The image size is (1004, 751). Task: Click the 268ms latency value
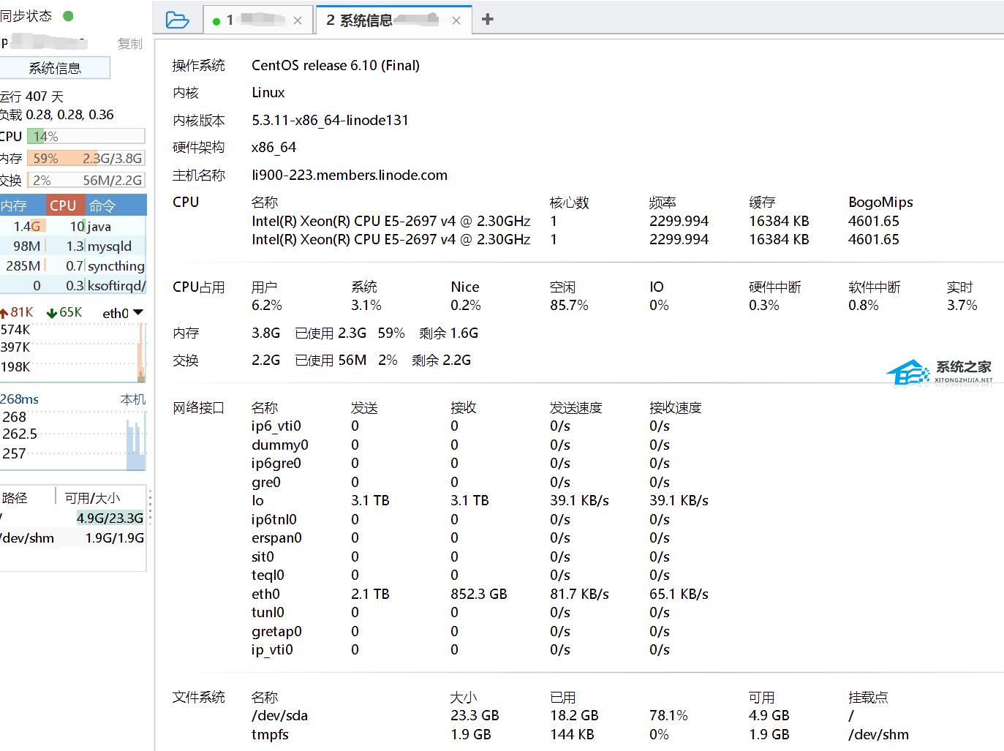(x=20, y=399)
